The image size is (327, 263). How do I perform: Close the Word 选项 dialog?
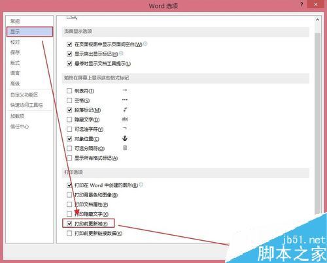316,5
